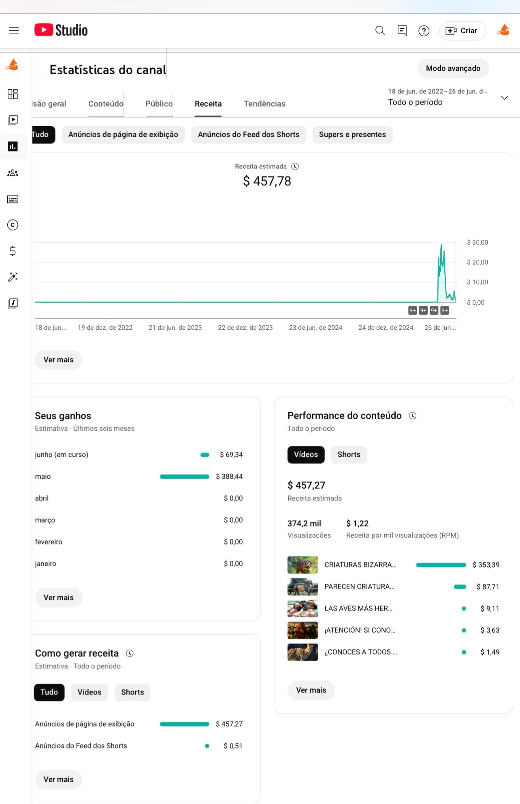Open ¡ATENCIÓN! SI CONO video thumbnail
Screen dimensions: 520x804
pos(303,630)
